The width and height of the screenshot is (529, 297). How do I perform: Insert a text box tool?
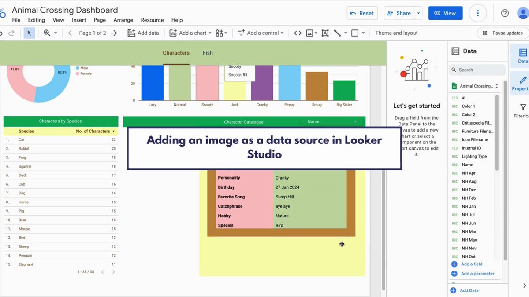325,33
